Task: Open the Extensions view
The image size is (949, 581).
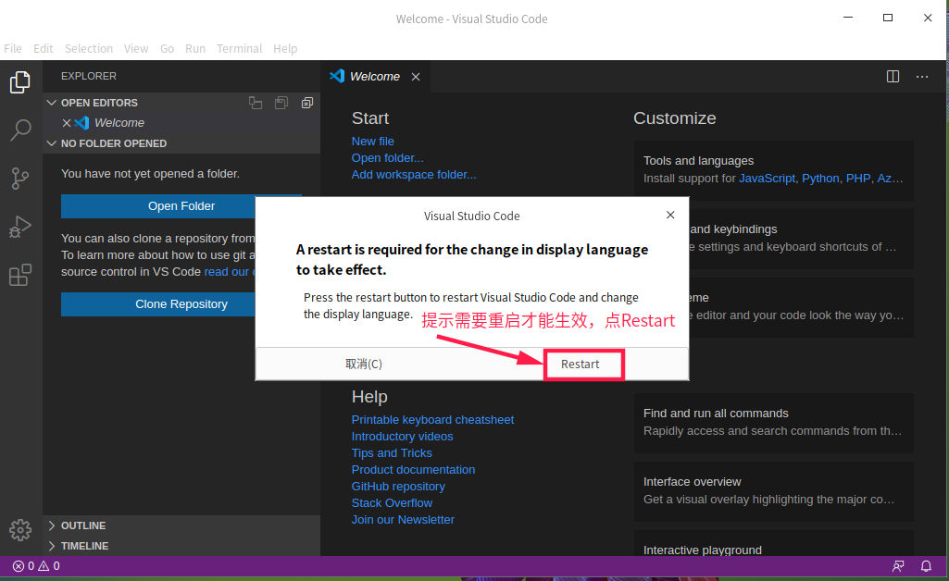Action: (19, 275)
